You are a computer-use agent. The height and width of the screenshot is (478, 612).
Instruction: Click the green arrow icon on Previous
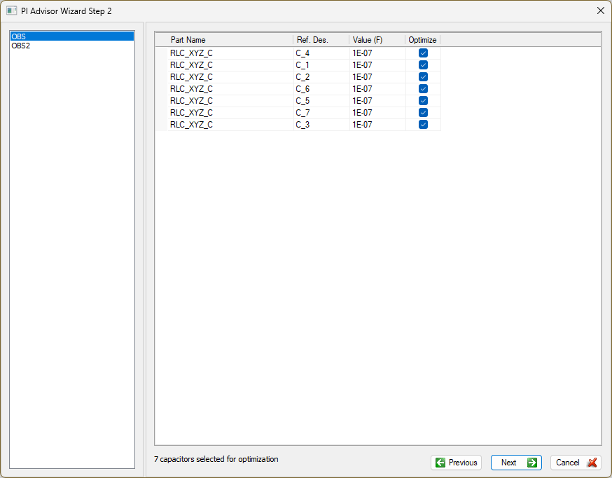[x=440, y=463]
